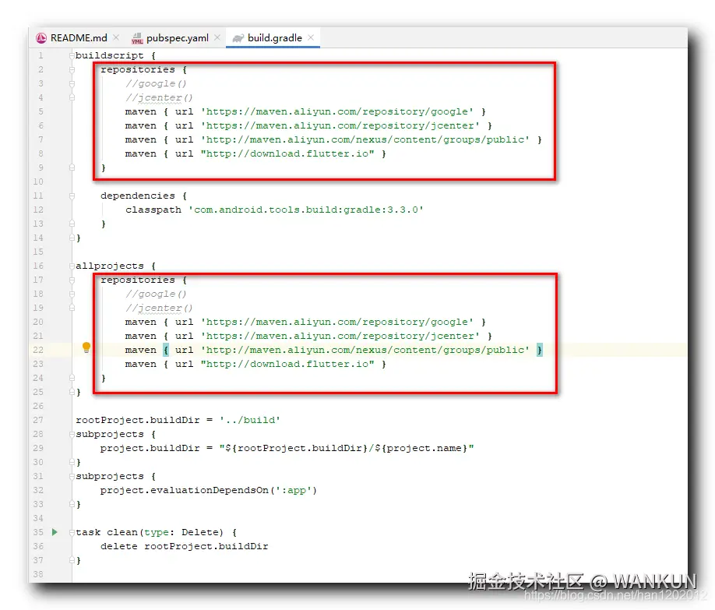
Task: Click the 'buildscript' keyword on line 1
Action: 110,55
